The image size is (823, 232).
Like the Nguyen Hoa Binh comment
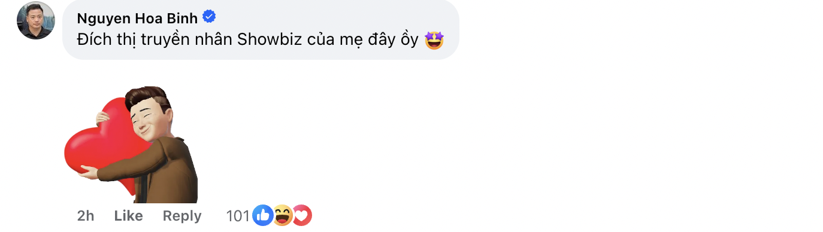pos(128,216)
